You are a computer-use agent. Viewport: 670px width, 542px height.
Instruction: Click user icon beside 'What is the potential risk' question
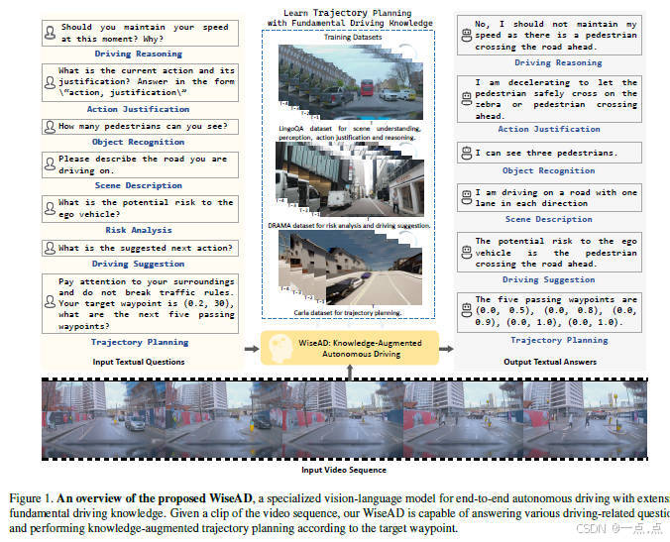(50, 208)
